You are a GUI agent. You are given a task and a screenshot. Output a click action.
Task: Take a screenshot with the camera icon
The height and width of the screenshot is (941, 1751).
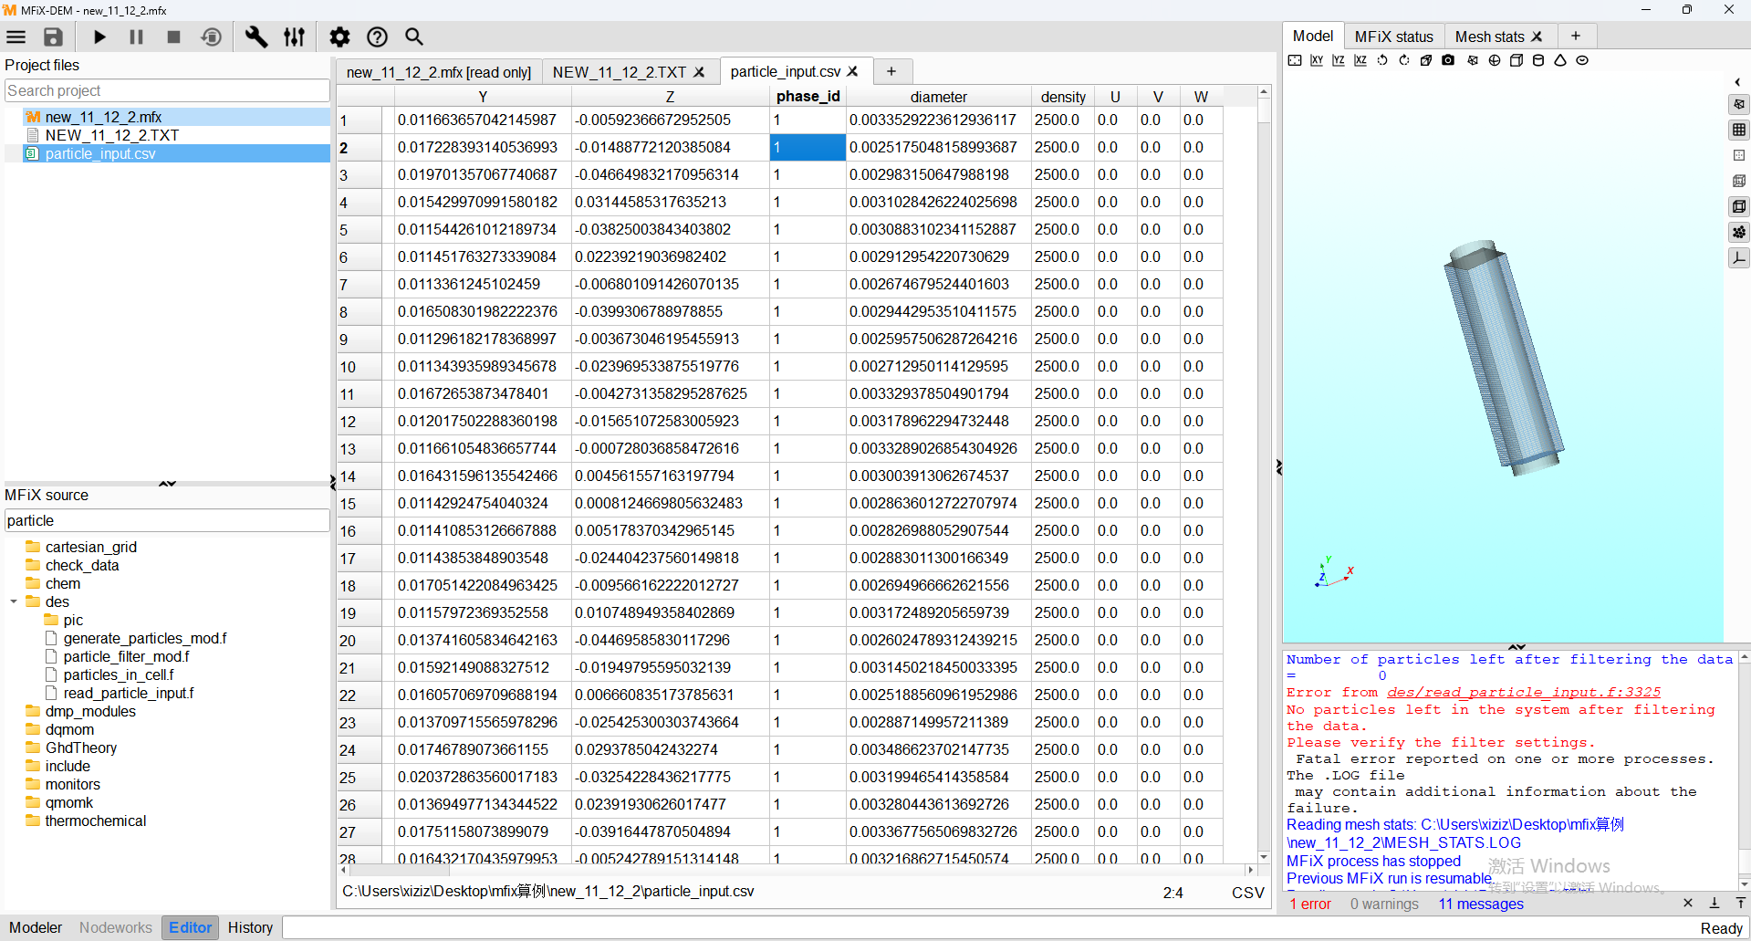[1448, 60]
